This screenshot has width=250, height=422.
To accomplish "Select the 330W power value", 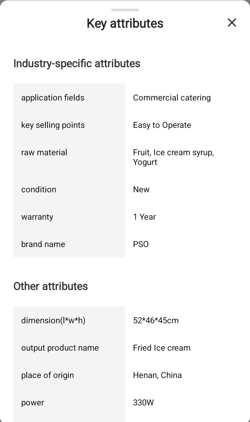I will pos(143,403).
